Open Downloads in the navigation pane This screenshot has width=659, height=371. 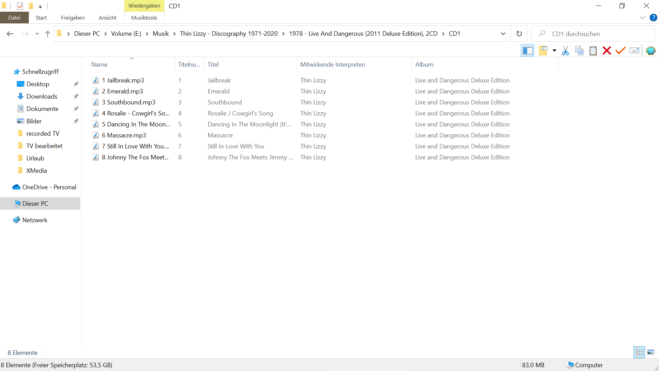42,97
